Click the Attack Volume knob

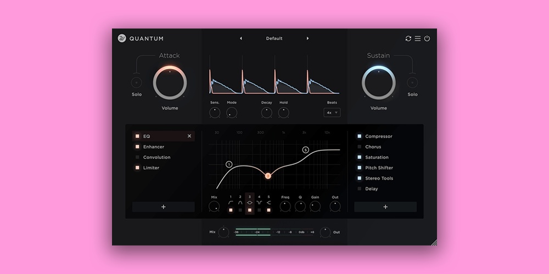(x=170, y=83)
